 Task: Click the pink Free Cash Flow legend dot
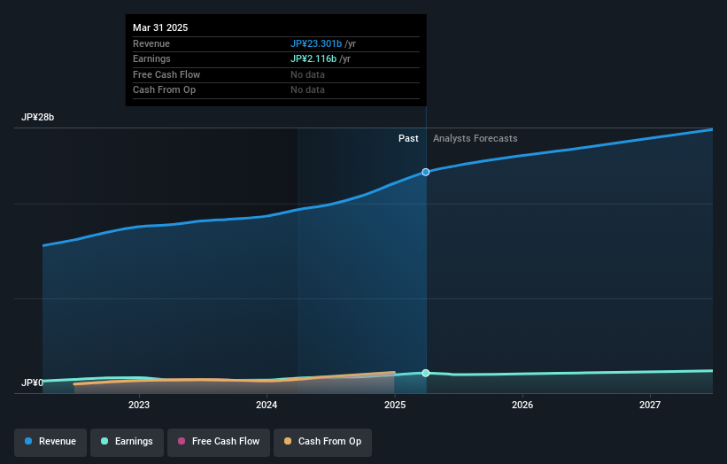(182, 441)
